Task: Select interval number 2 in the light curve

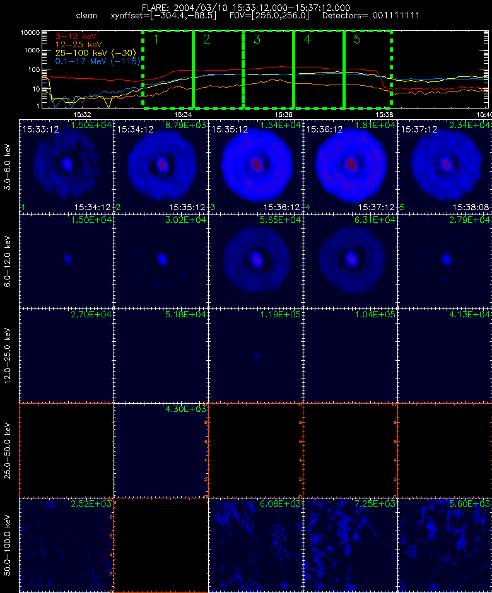Action: [x=206, y=39]
